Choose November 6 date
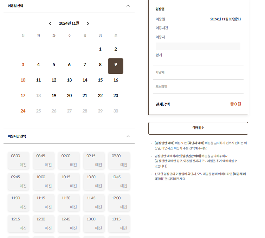265x238 pixels. pyautogui.click(x=69, y=65)
